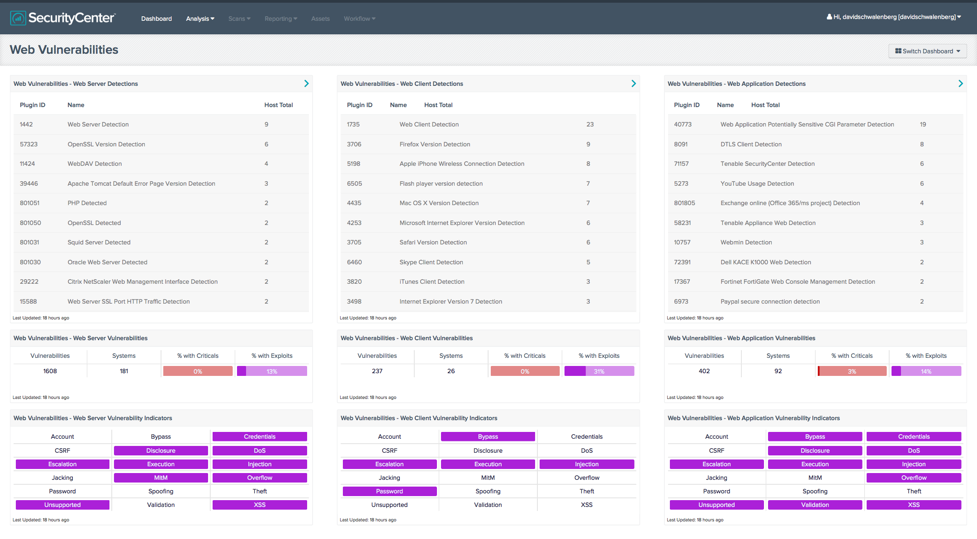The image size is (977, 539).
Task: Click the SecurityCenter logo icon
Action: pyautogui.click(x=18, y=18)
